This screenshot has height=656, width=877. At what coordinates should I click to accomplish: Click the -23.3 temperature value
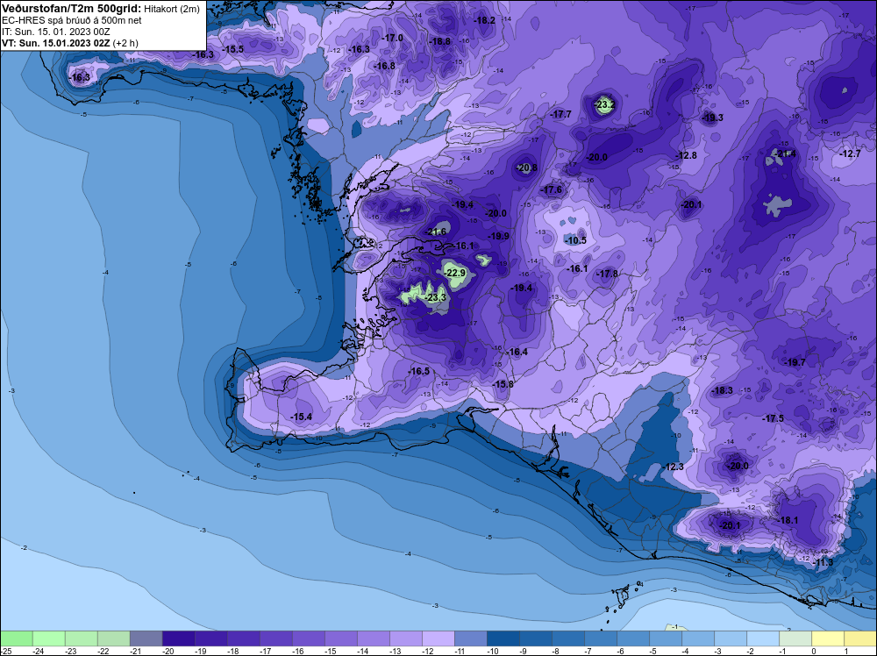(435, 297)
